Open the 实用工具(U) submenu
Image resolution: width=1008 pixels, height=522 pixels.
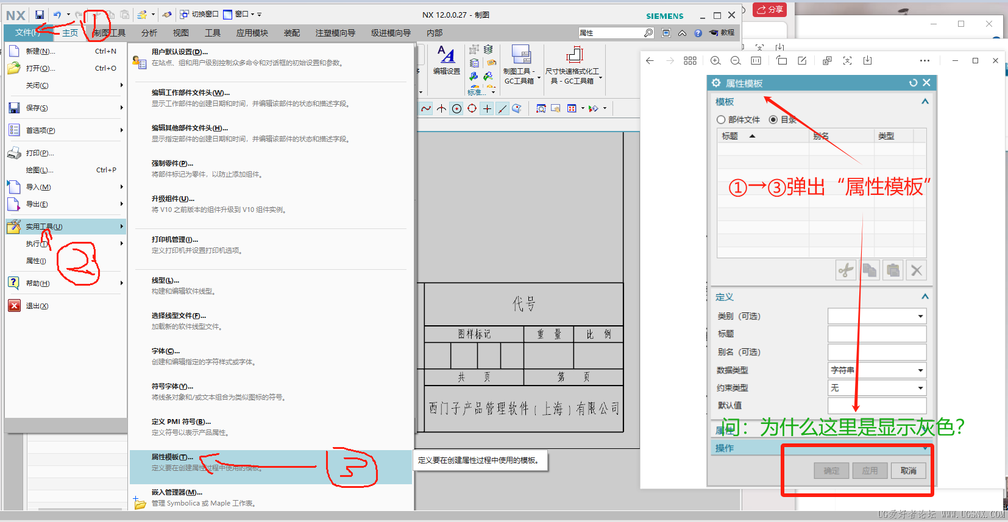click(x=66, y=227)
